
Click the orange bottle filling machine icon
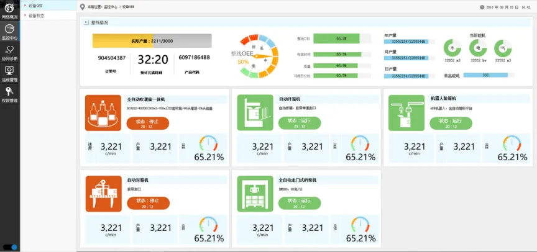point(103,112)
